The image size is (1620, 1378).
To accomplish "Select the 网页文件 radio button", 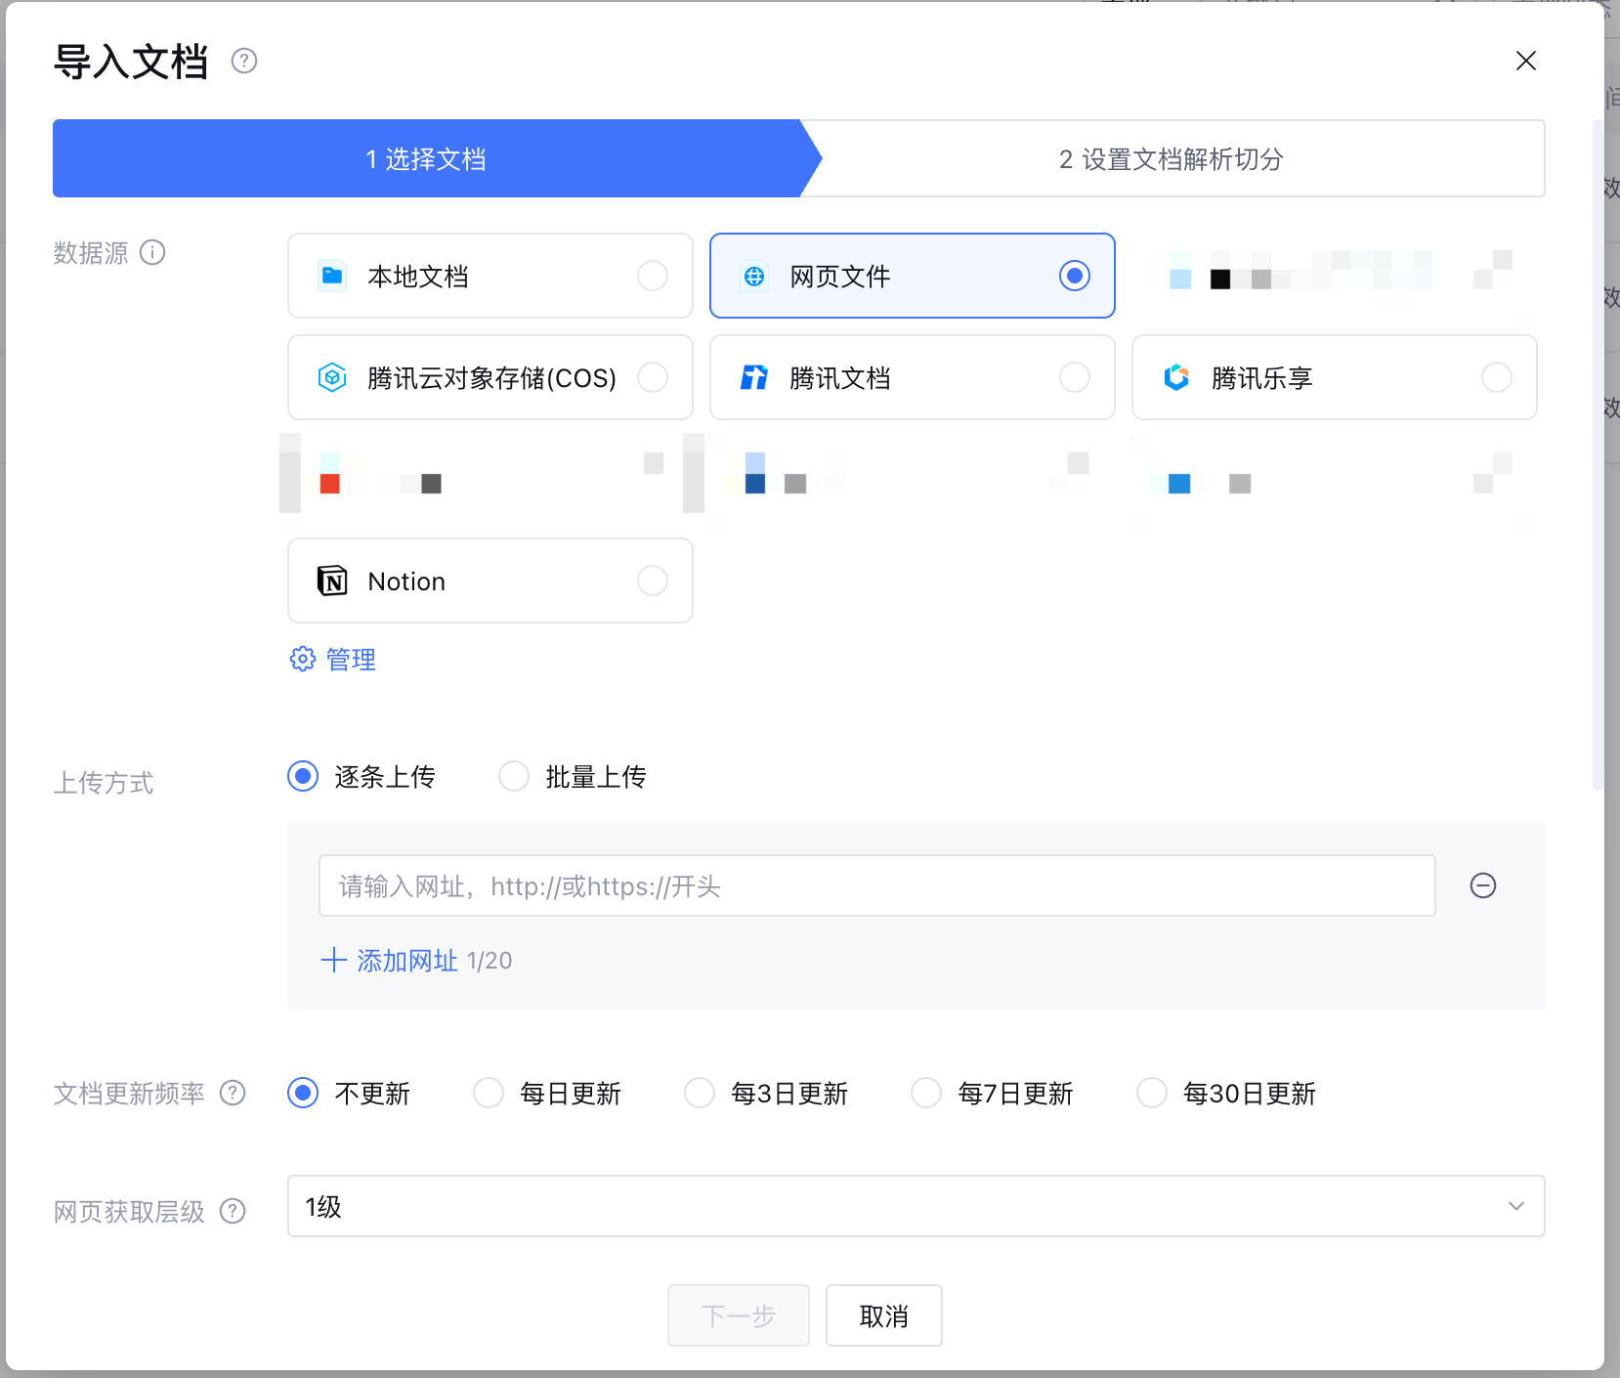I will point(1075,276).
